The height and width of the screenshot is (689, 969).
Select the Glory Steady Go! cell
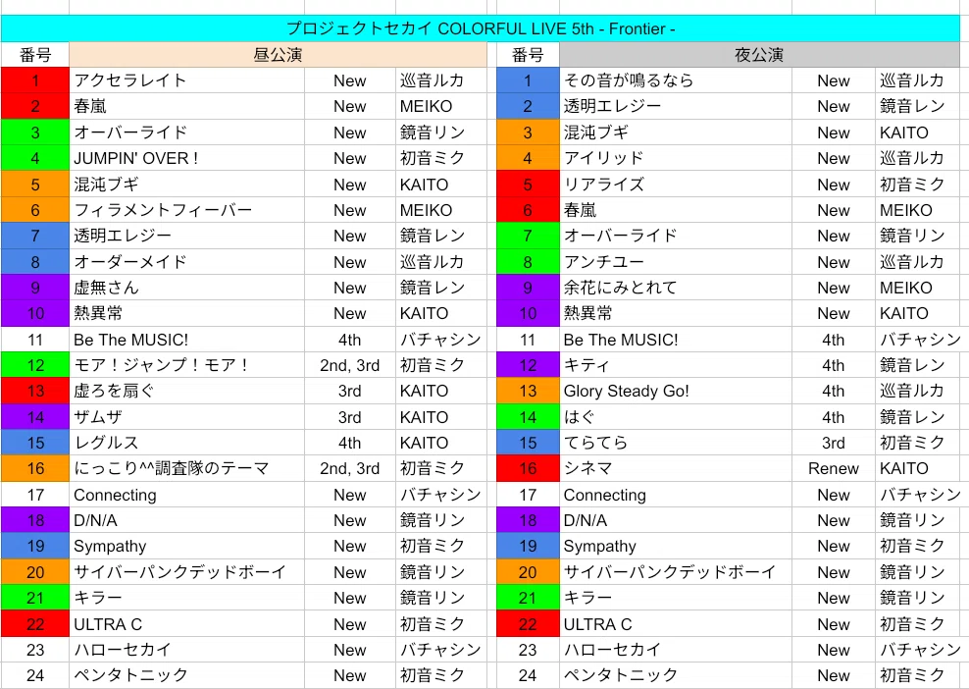pyautogui.click(x=676, y=391)
